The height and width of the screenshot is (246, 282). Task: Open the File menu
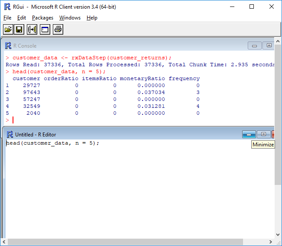coord(7,18)
